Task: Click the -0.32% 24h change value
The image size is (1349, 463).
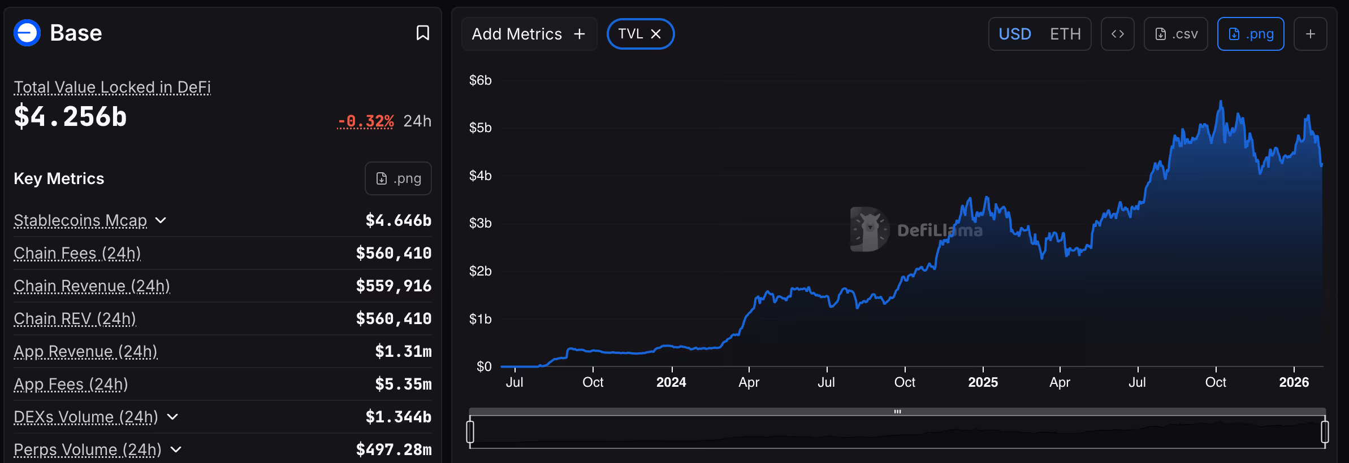Action: 365,121
